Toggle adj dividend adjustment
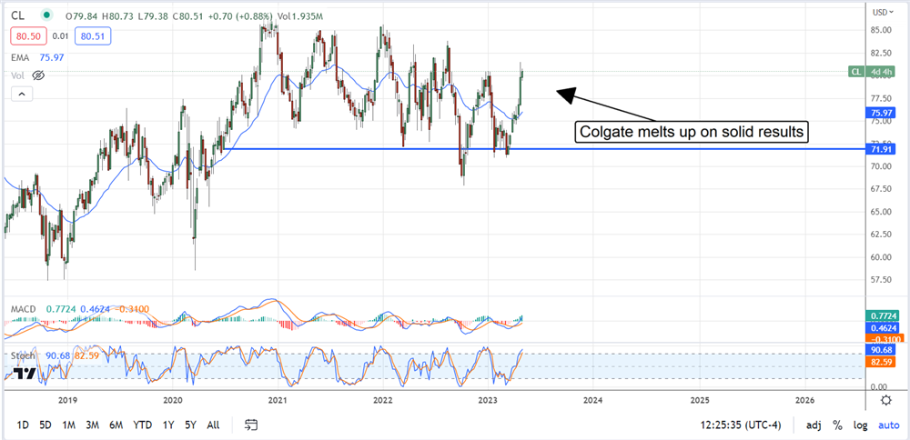 [813, 425]
